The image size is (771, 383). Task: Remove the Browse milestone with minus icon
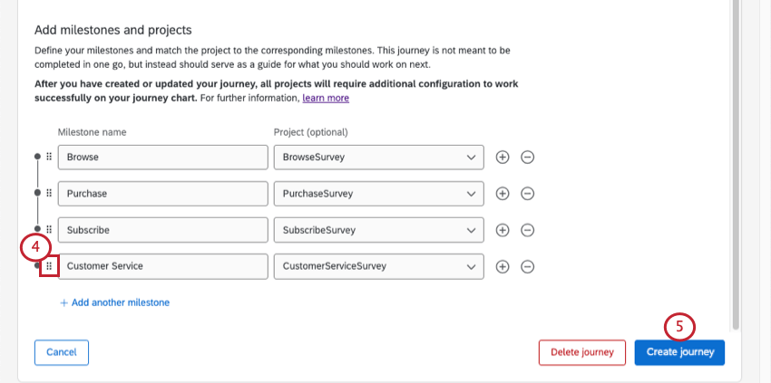tap(527, 157)
